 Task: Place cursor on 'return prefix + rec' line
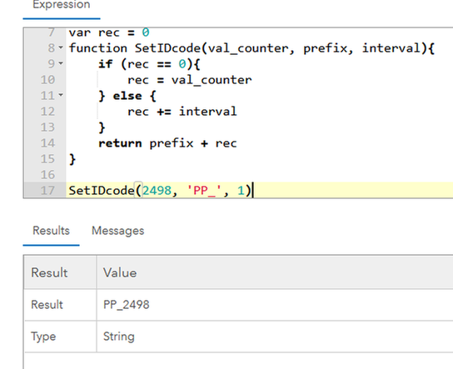point(167,143)
